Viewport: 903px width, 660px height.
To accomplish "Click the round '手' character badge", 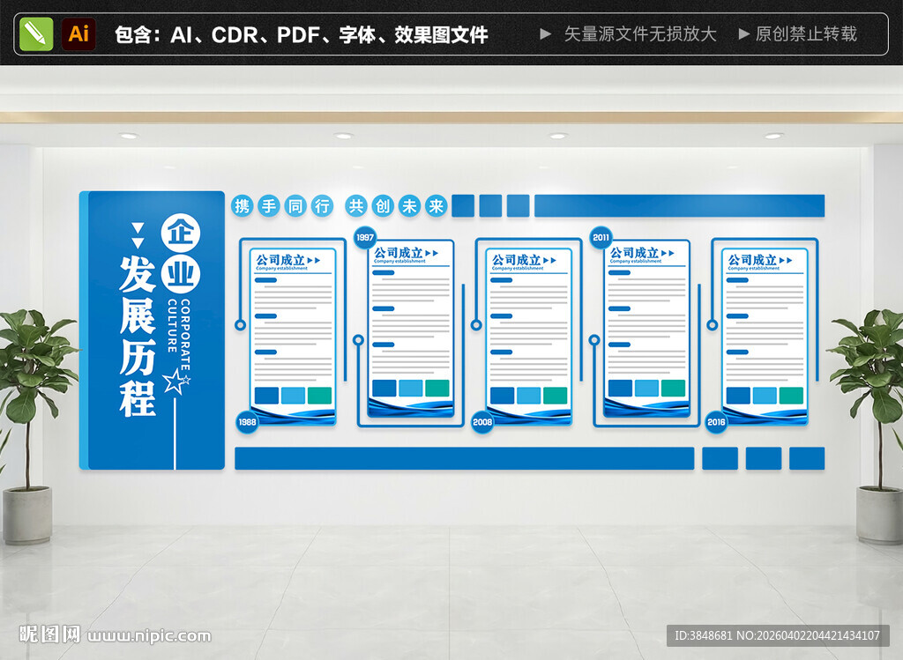I will coord(269,206).
